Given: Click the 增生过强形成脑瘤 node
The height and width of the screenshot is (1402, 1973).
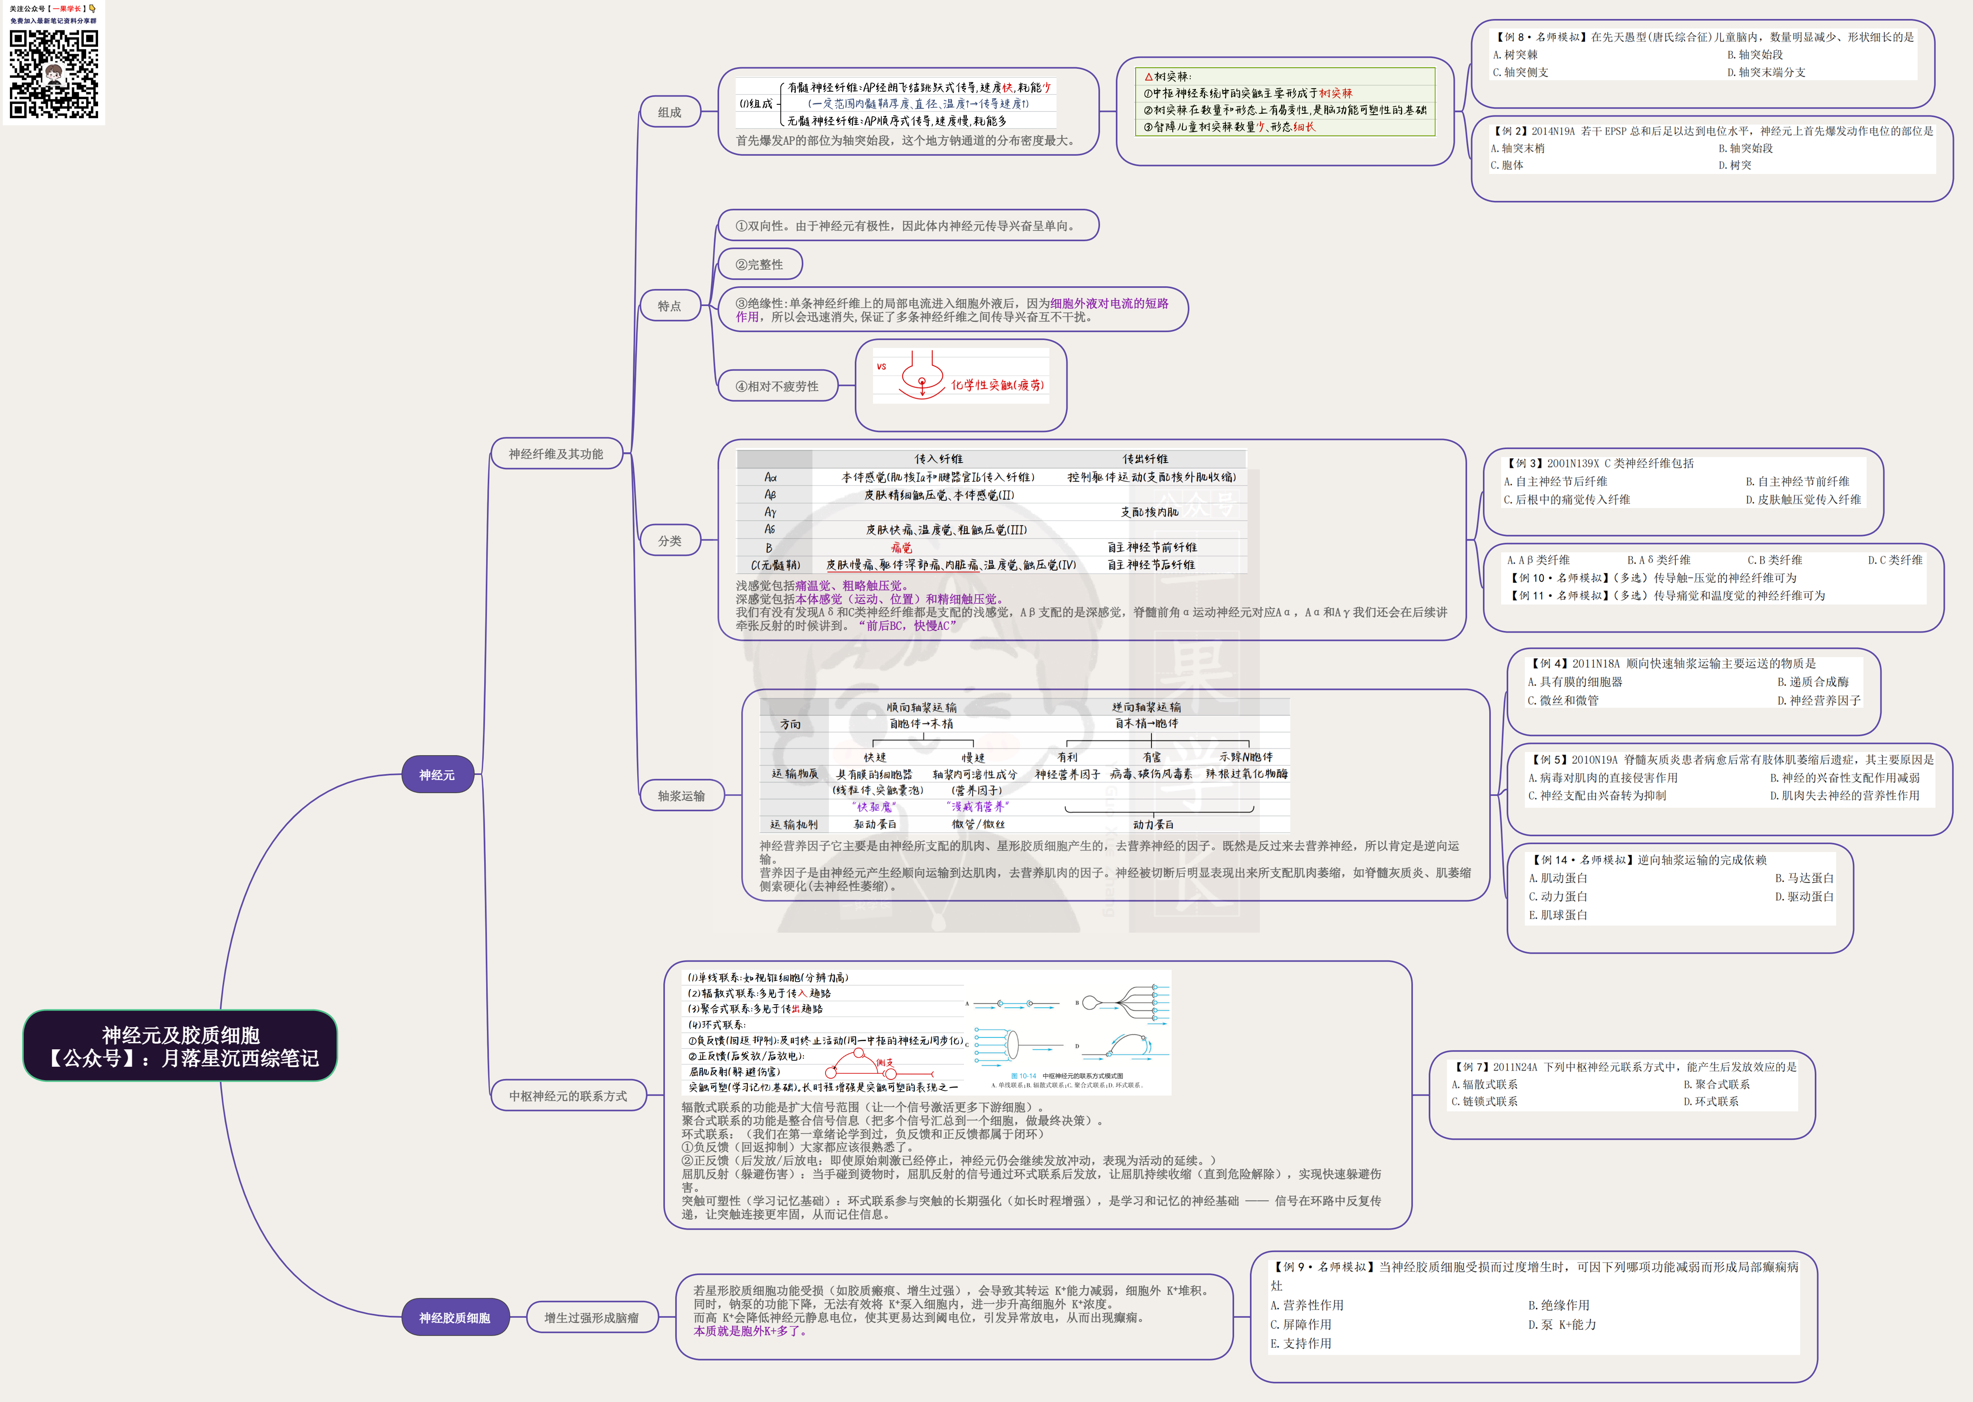Looking at the screenshot, I should point(591,1317).
